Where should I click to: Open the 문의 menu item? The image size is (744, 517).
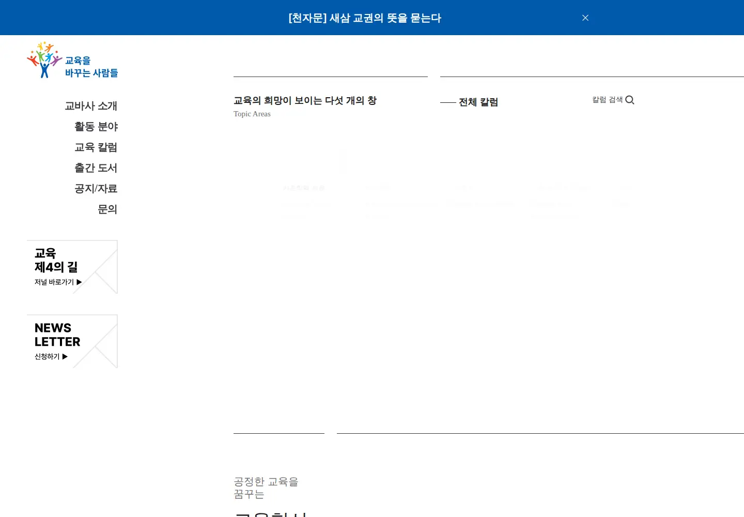(107, 209)
